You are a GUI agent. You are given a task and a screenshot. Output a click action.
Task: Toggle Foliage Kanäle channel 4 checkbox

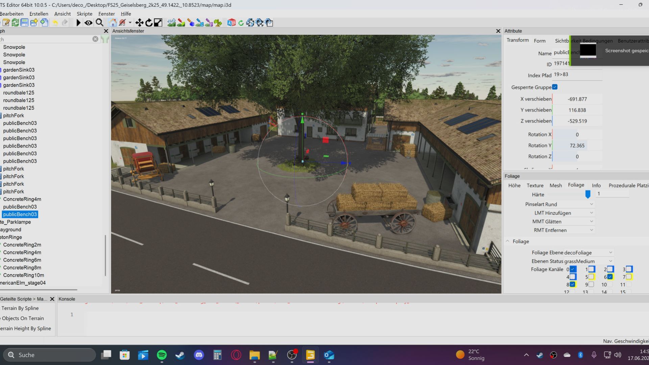click(x=573, y=277)
